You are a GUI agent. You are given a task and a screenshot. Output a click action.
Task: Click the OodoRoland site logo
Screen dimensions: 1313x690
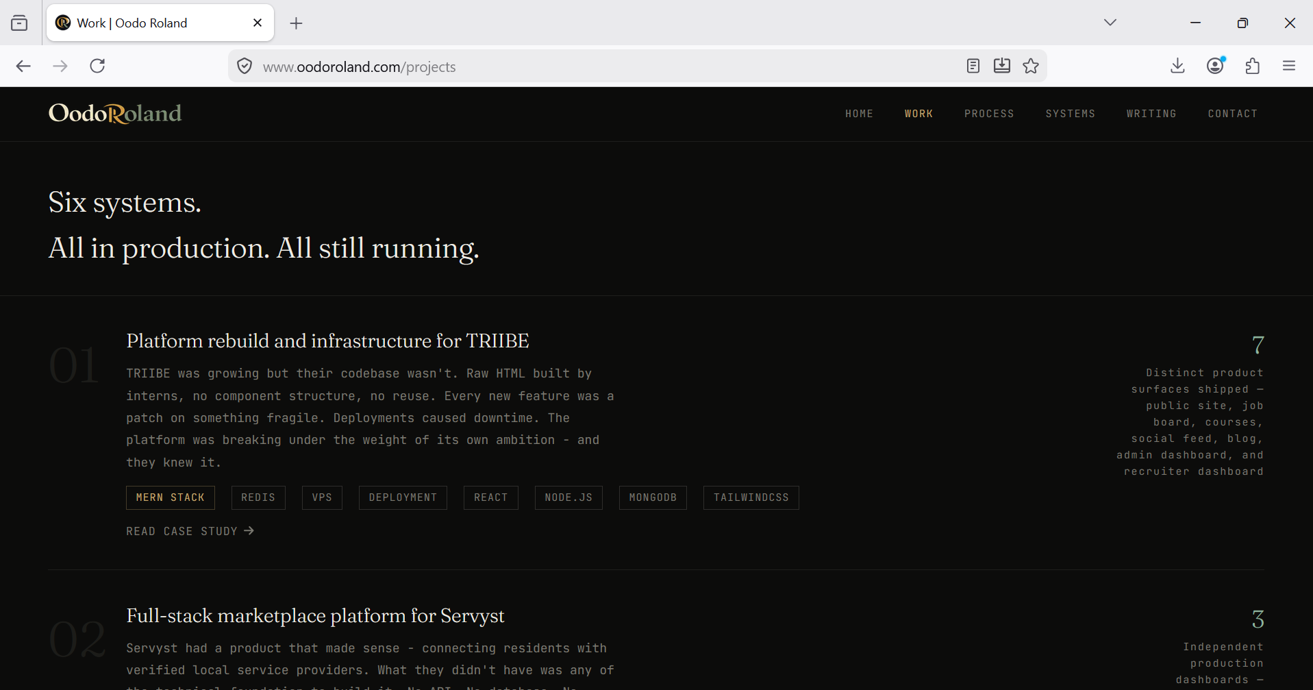point(115,113)
